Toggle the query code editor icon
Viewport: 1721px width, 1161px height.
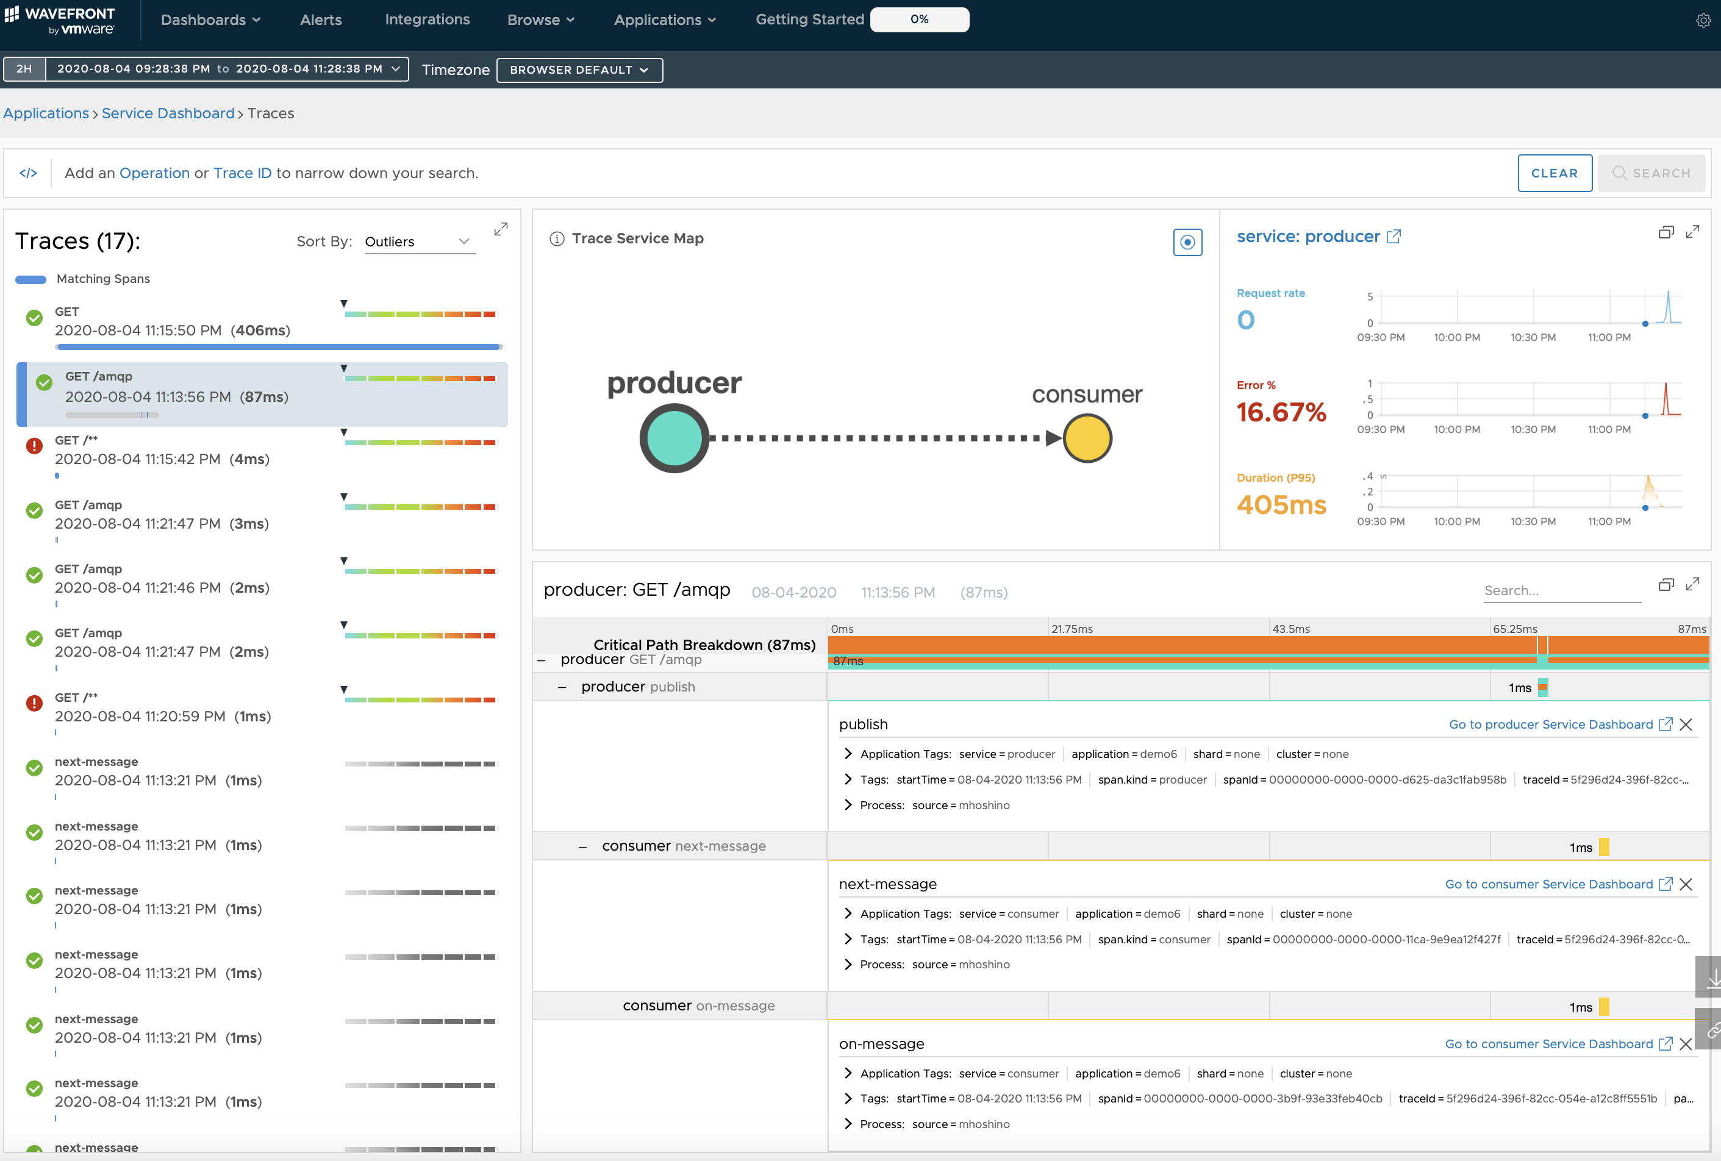click(28, 173)
